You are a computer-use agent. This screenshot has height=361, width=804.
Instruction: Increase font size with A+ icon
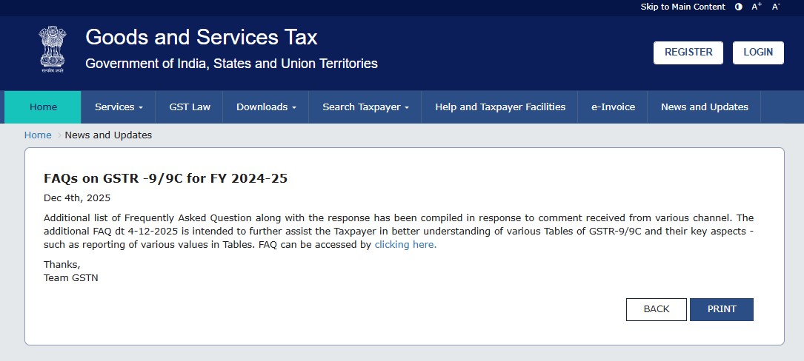click(x=757, y=7)
